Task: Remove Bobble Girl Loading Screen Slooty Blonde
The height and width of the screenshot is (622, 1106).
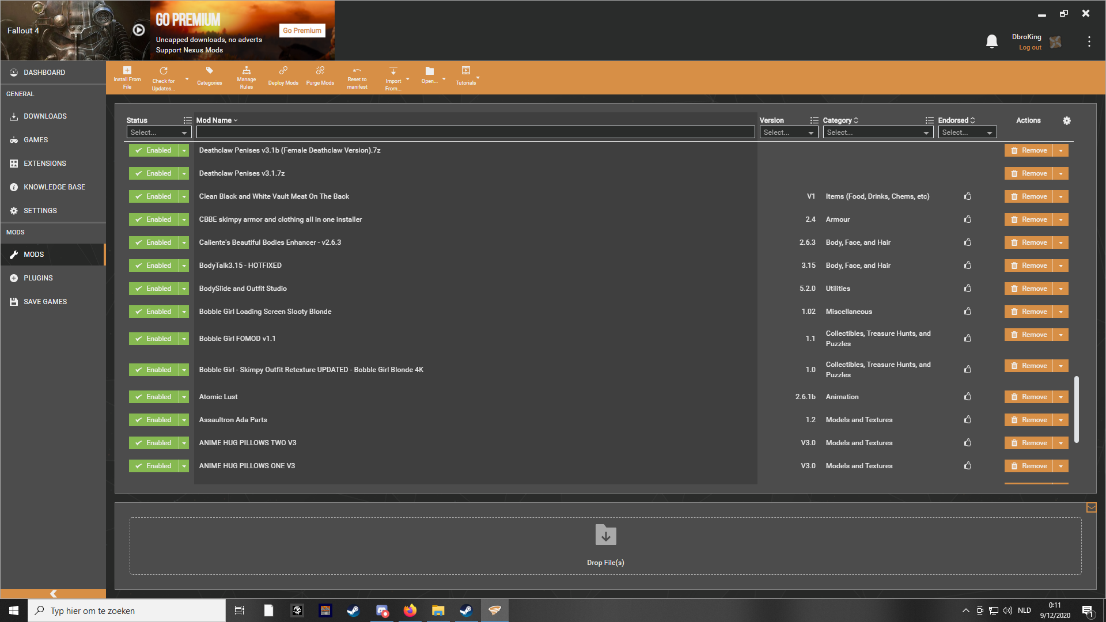Action: click(1029, 312)
